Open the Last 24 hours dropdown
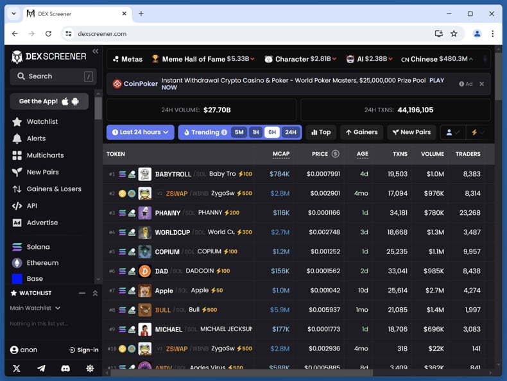Screen dimensions: 507x381 [x=141, y=132]
